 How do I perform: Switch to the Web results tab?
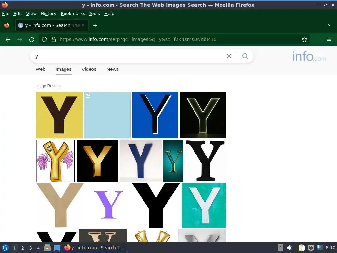pyautogui.click(x=40, y=69)
